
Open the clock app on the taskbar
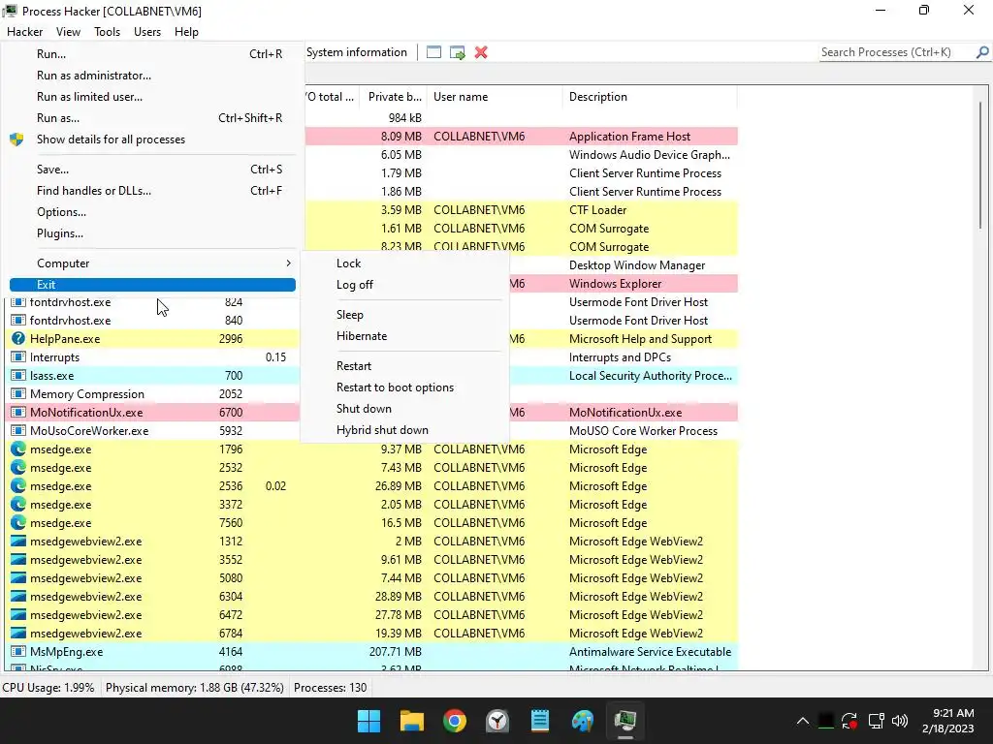tap(497, 721)
